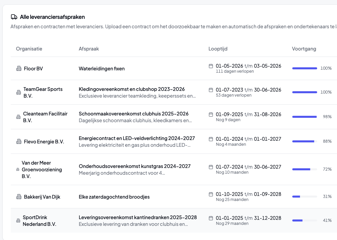Open Kledingovereenkomst en clubshop 2023–2026
The width and height of the screenshot is (337, 240).
[132, 89]
